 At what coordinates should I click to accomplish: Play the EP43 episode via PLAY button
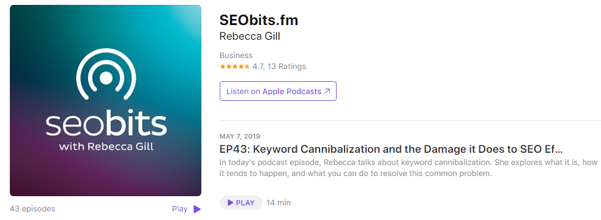pyautogui.click(x=241, y=203)
